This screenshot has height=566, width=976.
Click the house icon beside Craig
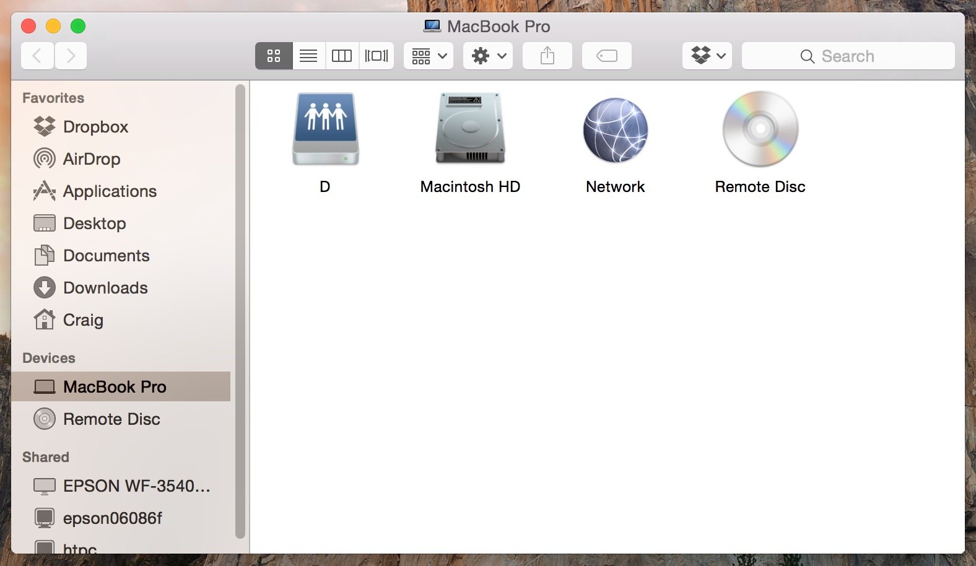pos(45,319)
